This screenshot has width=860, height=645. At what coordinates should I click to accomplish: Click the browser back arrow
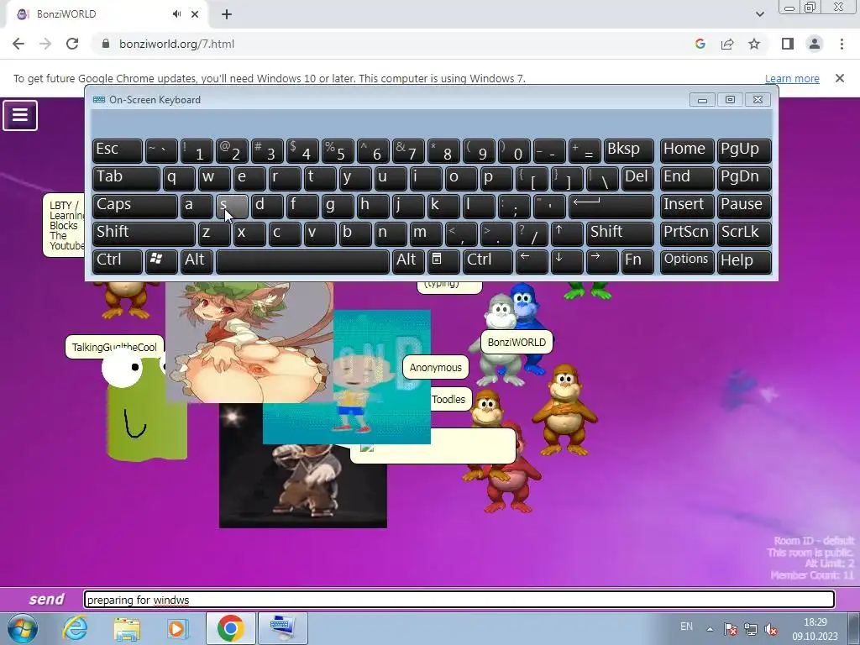pos(18,44)
